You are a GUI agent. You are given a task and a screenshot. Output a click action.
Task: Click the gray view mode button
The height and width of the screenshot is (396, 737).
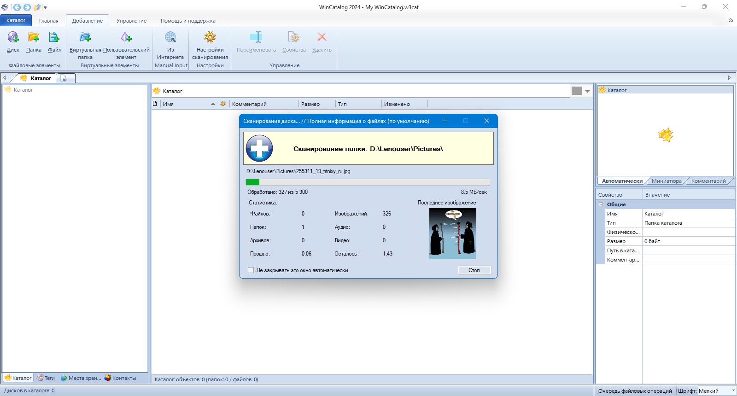pos(577,91)
